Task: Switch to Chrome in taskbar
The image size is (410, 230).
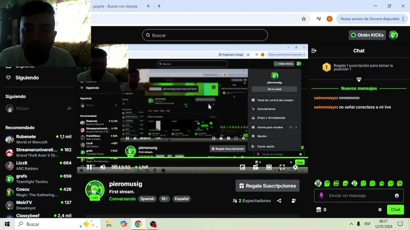Action: 138,224
